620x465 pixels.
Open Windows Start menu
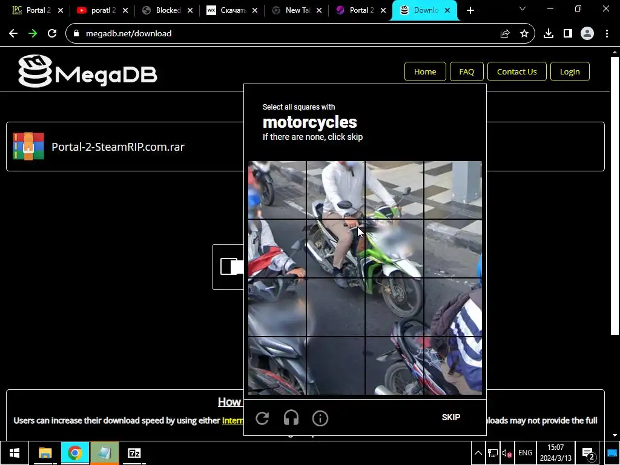click(15, 453)
